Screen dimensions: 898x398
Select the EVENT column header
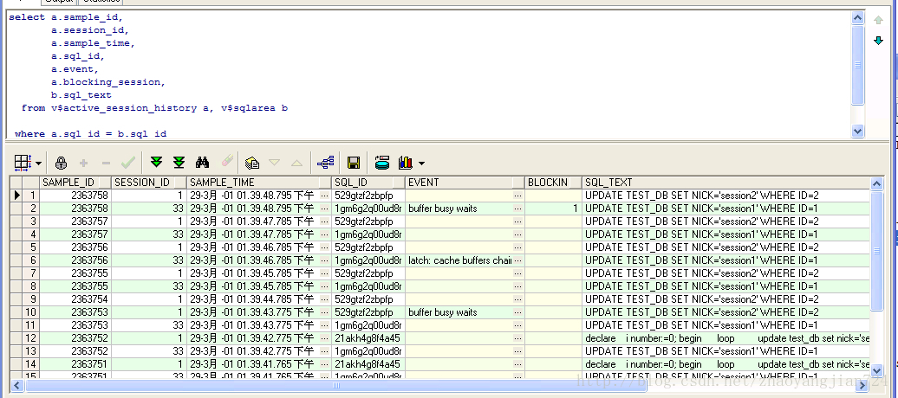(x=465, y=183)
